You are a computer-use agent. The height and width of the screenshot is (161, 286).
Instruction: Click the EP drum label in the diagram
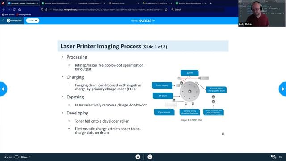click(163, 96)
